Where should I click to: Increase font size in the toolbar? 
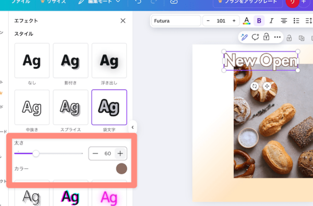coord(234,21)
